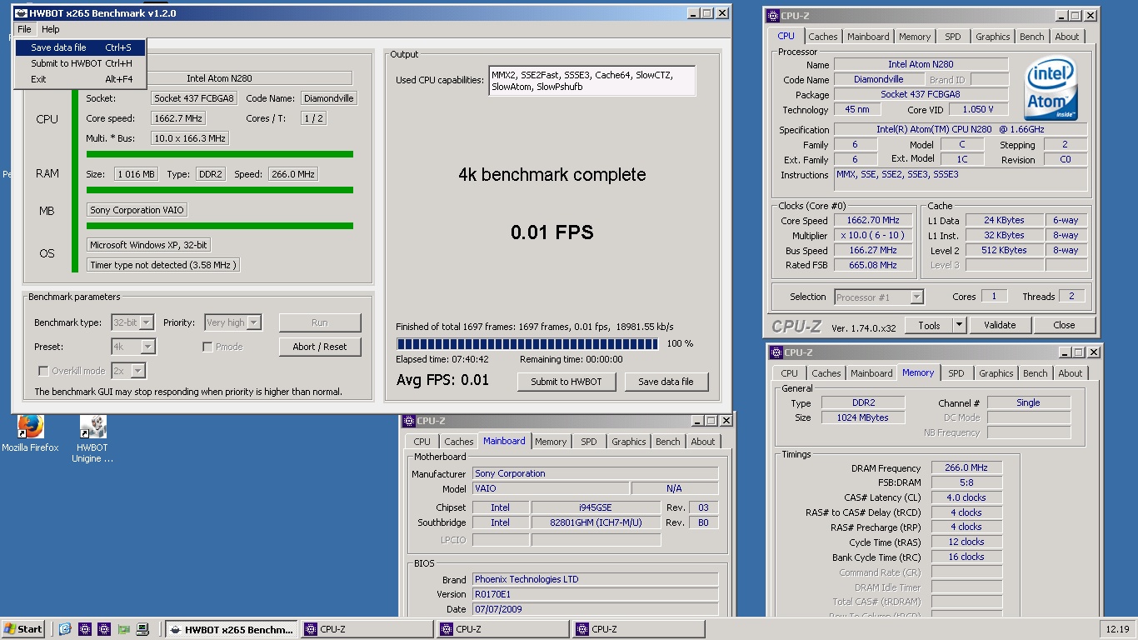Open Bench tab in CPU window

tap(1031, 37)
